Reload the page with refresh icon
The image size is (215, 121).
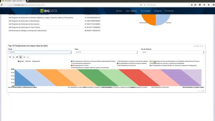(x=145, y=5)
